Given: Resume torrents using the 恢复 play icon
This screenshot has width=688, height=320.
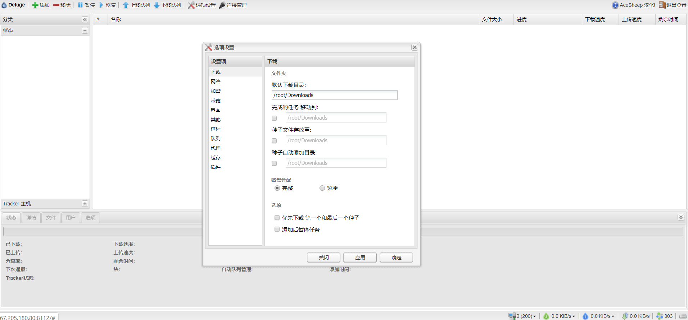Looking at the screenshot, I should pos(101,5).
